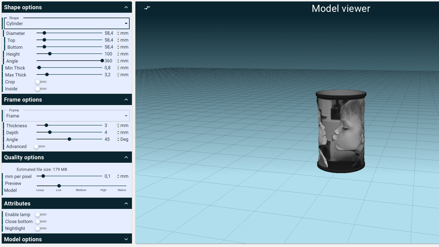This screenshot has width=439, height=247.
Task: Click the frame Thickness stepper arrows
Action: click(118, 126)
